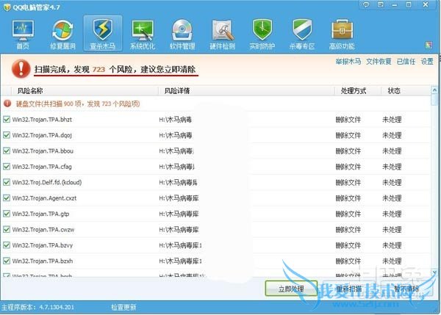Uncheck Win32.Trojan.TPA.cfag checkbox
441x315 pixels.
[x=7, y=167]
